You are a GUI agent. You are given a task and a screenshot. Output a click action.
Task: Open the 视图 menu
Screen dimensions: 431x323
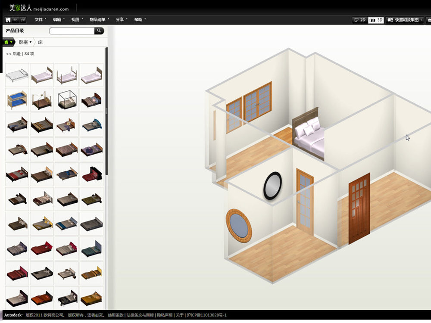77,19
